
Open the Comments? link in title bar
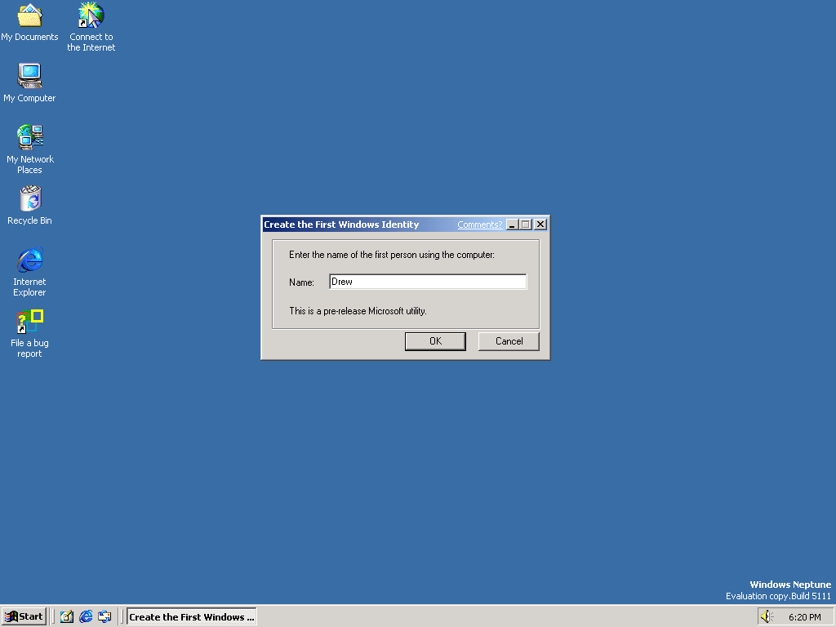pos(480,225)
